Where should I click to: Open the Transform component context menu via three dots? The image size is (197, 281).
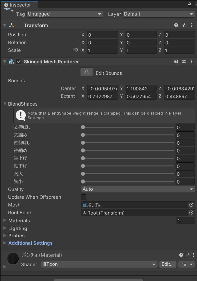[192, 25]
